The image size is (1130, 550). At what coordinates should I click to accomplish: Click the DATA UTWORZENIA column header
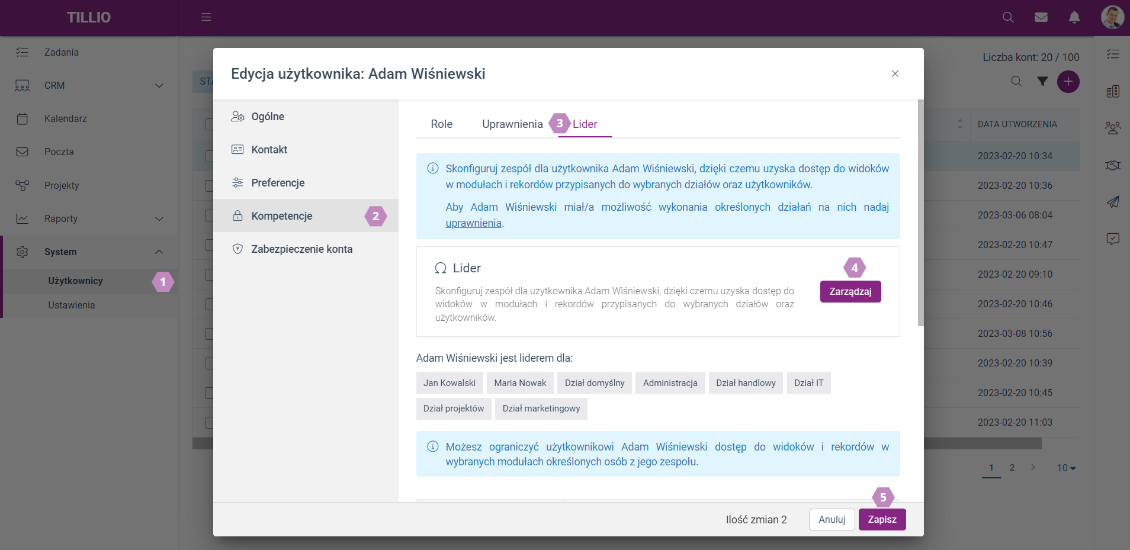tap(1017, 124)
